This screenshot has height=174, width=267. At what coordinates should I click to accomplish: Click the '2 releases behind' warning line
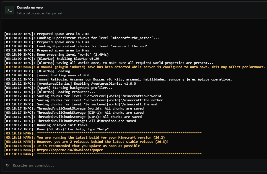[87, 142]
